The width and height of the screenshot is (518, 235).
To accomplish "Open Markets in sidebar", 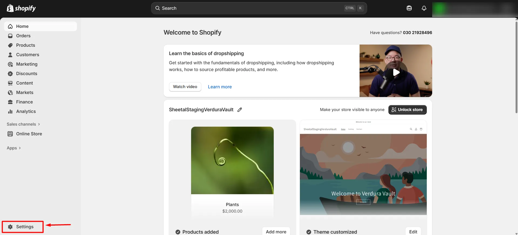I will 40,92.
